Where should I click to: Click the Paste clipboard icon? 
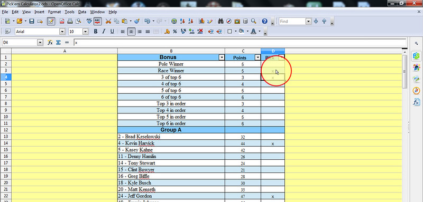[125, 21]
